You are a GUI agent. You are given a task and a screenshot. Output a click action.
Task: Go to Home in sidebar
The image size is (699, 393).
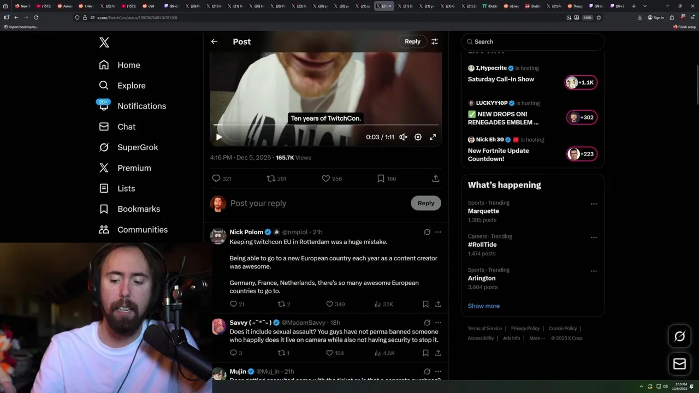point(120,65)
